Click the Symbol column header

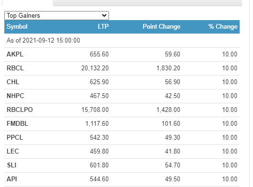(17, 26)
